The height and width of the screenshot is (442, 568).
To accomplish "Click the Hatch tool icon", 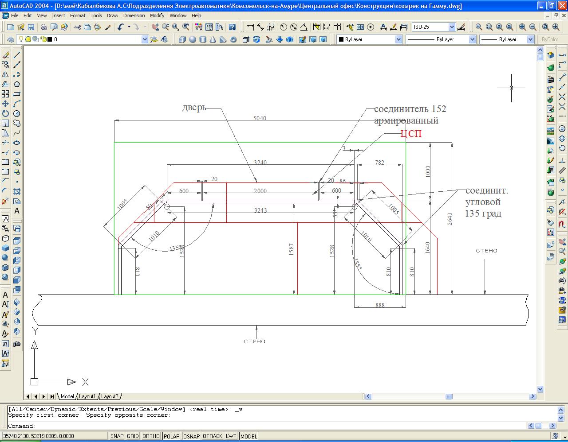I will pos(17,191).
